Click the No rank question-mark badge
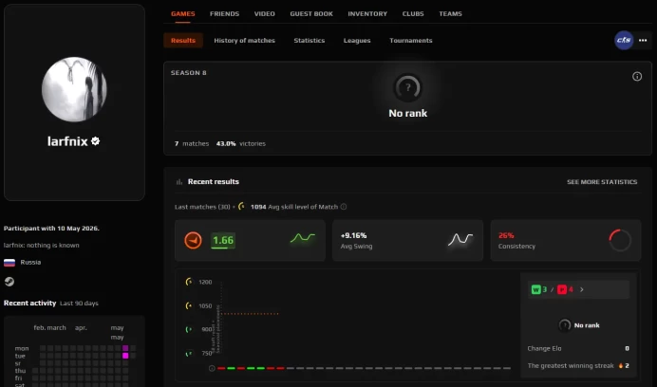657x387 pixels. click(407, 88)
